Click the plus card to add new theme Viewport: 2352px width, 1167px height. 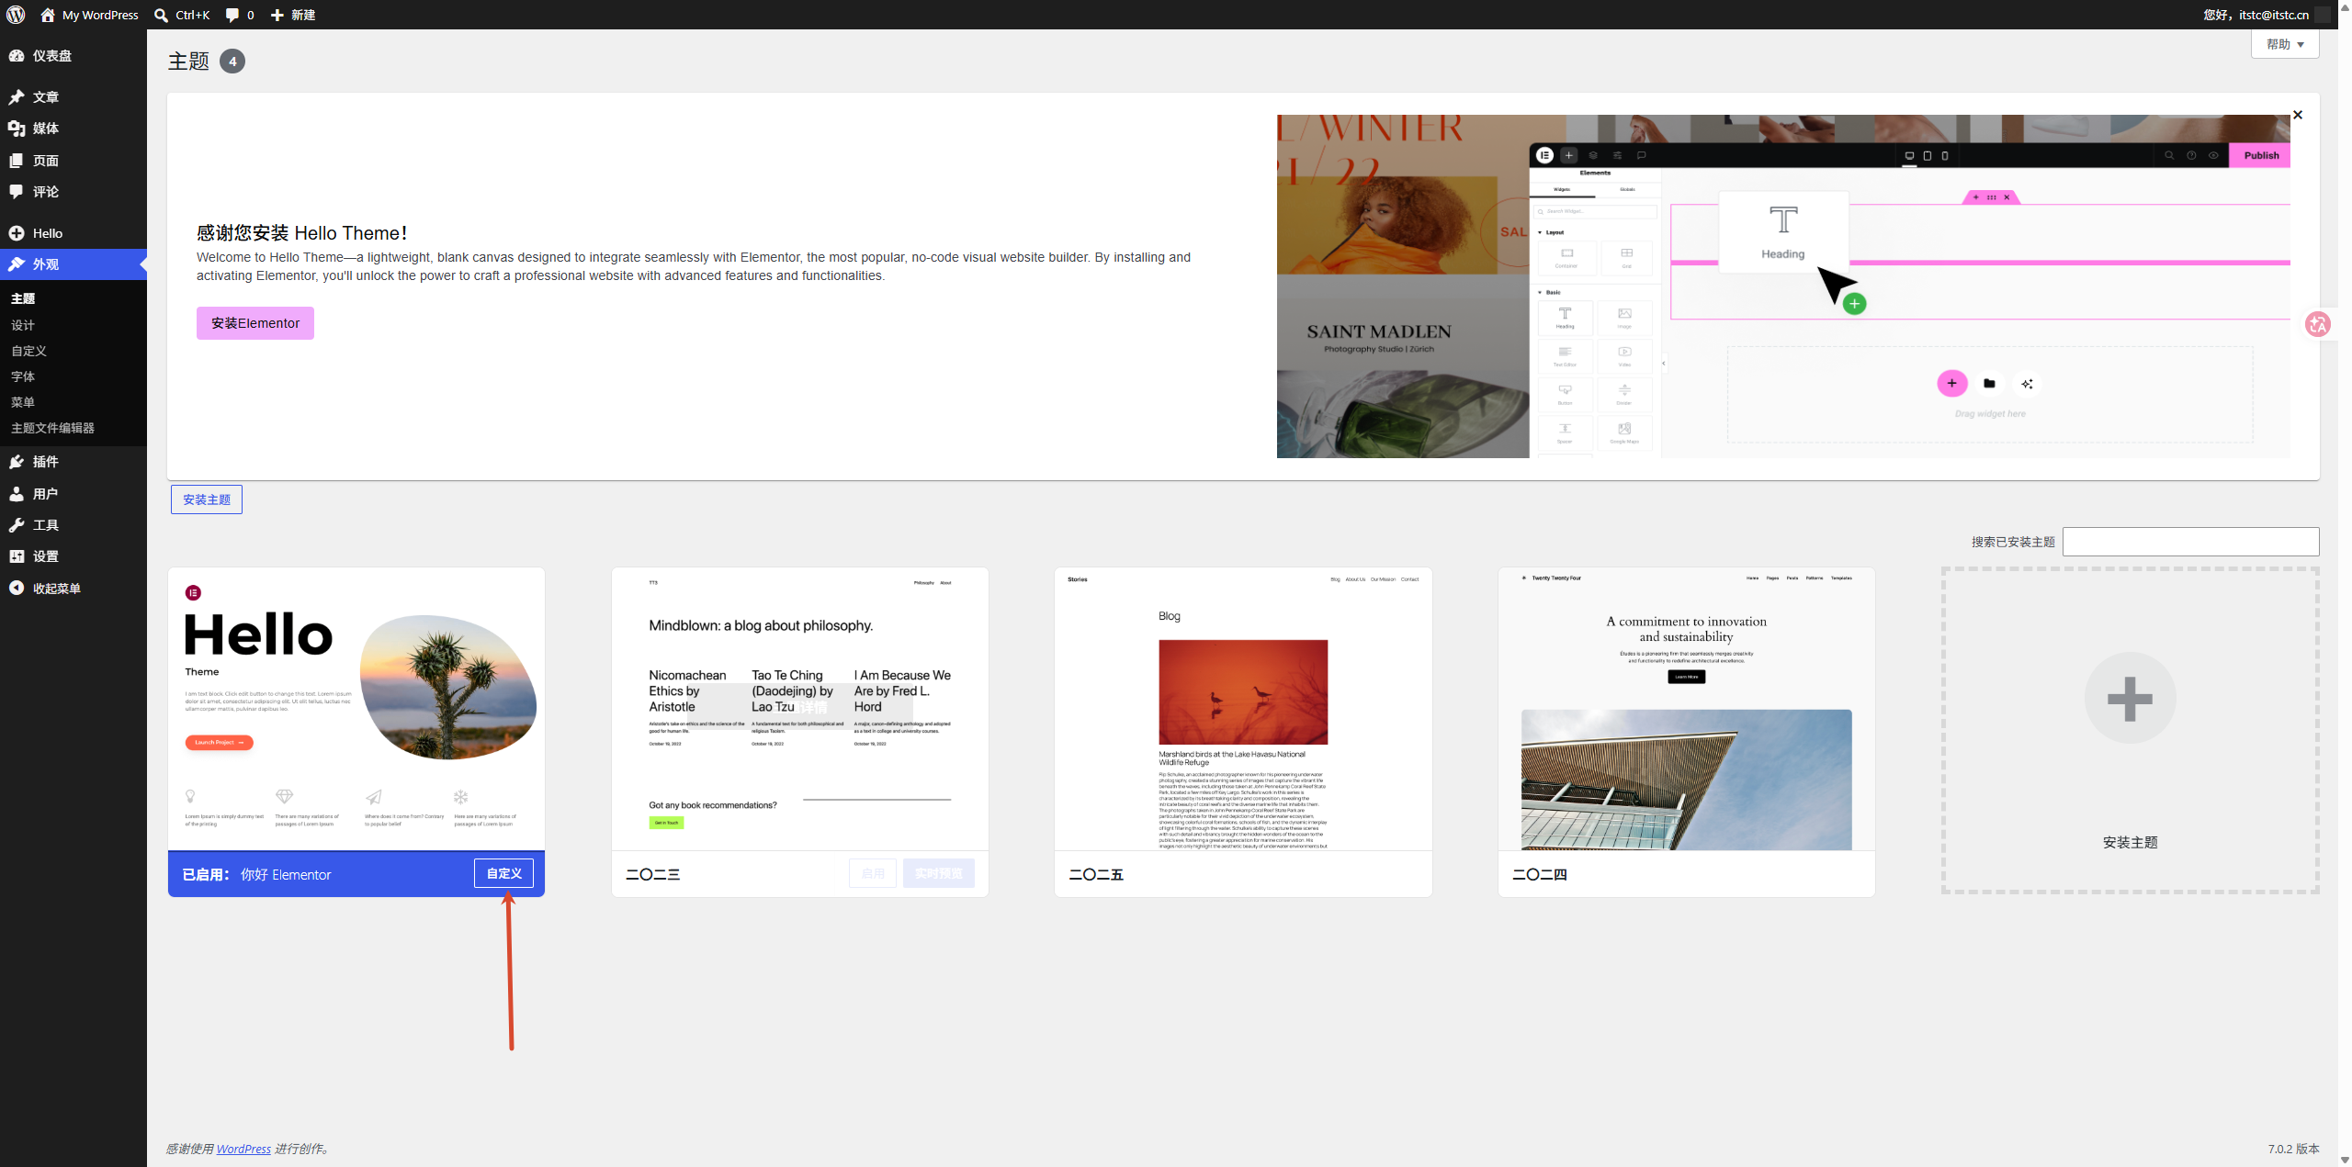point(2130,730)
